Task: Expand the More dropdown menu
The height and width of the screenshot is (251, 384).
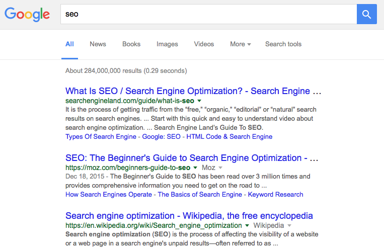Action: pos(240,44)
